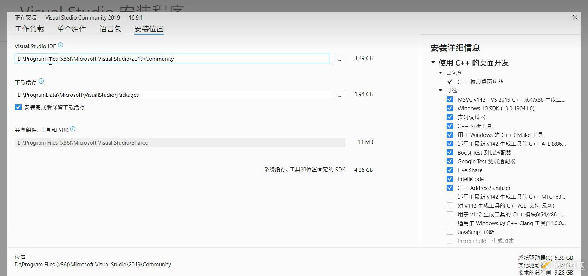Image resolution: width=588 pixels, height=276 pixels.
Task: Collapse 使用 C++ 的桌面开发 section
Action: 433,63
